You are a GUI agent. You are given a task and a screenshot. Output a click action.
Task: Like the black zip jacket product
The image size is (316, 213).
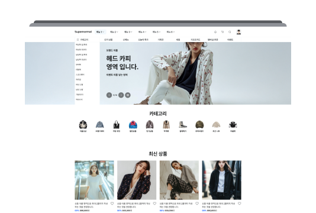pyautogui.click(x=240, y=204)
